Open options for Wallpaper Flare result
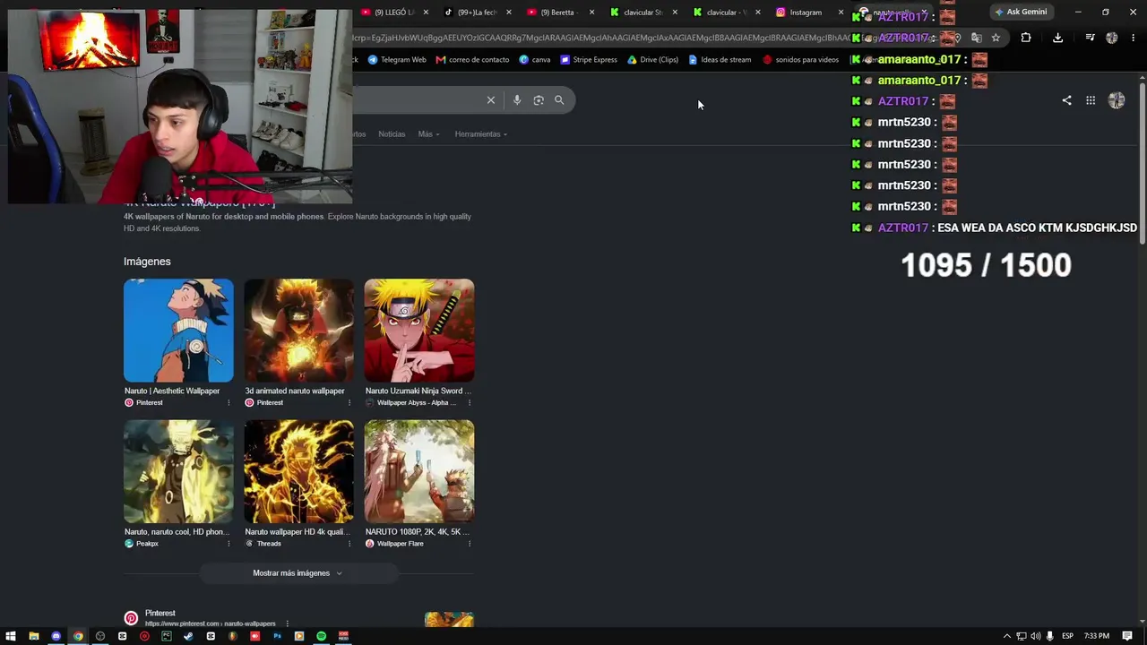 coord(470,544)
